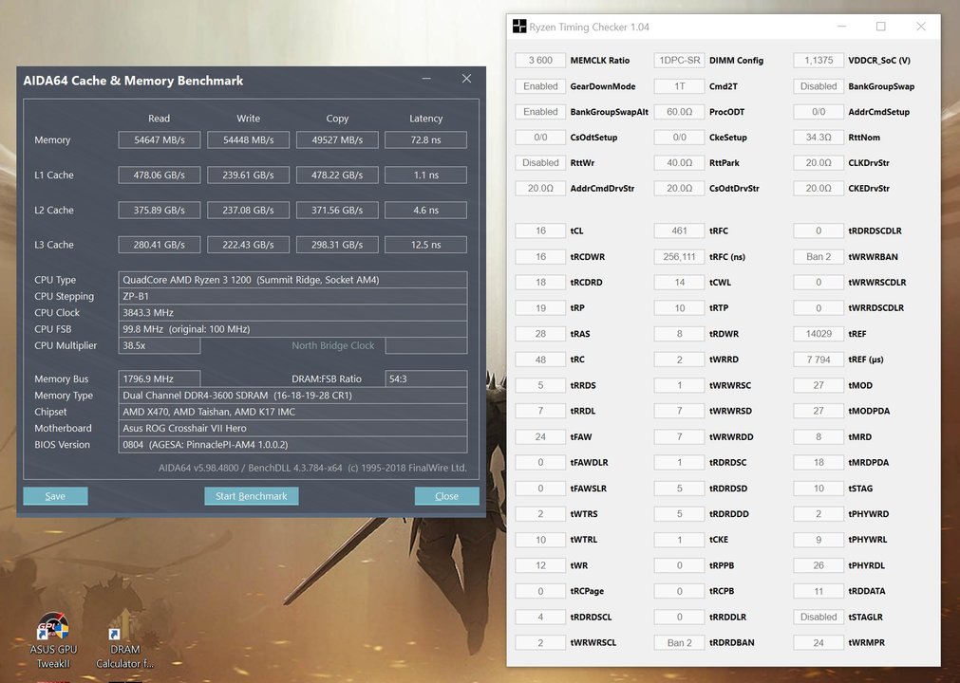Click the tWRMPR value 24

(x=819, y=642)
